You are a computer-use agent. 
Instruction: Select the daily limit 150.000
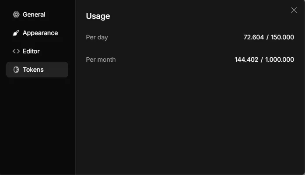282,37
